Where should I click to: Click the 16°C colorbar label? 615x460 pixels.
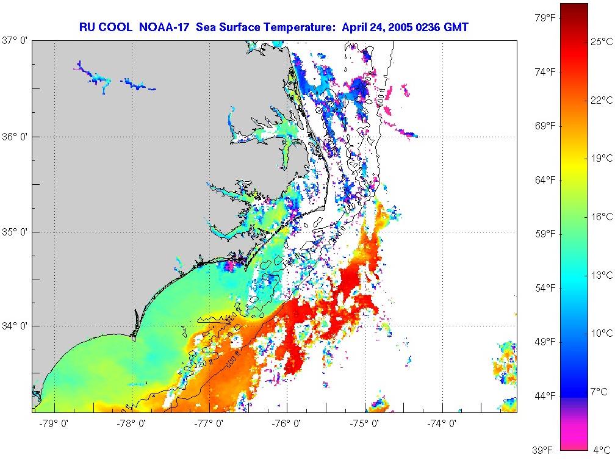[x=602, y=217]
